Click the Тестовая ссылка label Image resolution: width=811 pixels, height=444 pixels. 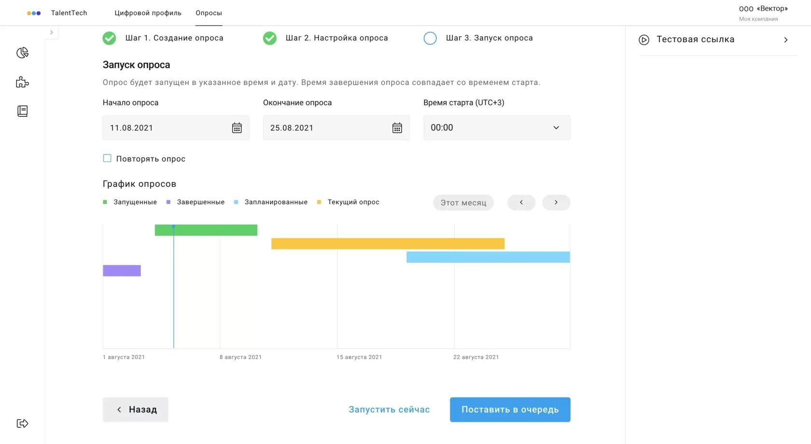695,40
